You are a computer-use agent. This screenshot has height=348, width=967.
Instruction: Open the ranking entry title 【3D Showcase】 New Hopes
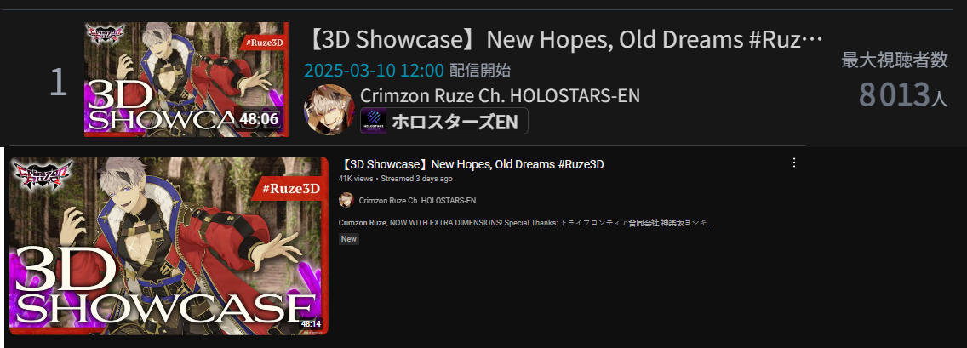(x=564, y=41)
